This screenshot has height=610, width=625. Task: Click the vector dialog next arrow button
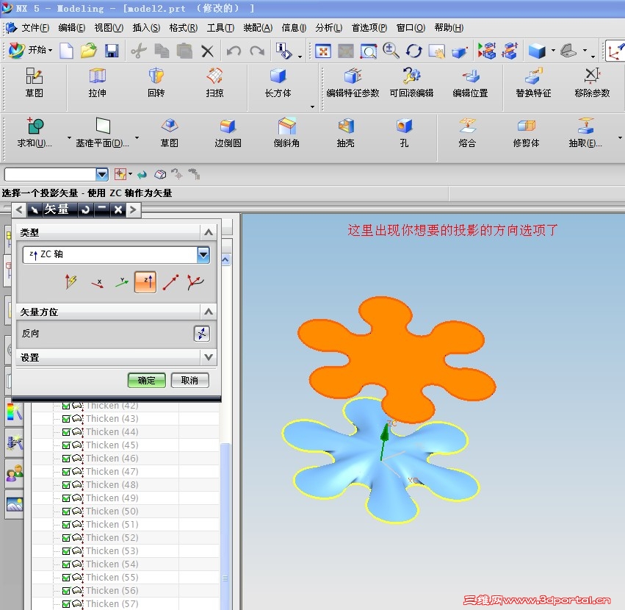(134, 209)
